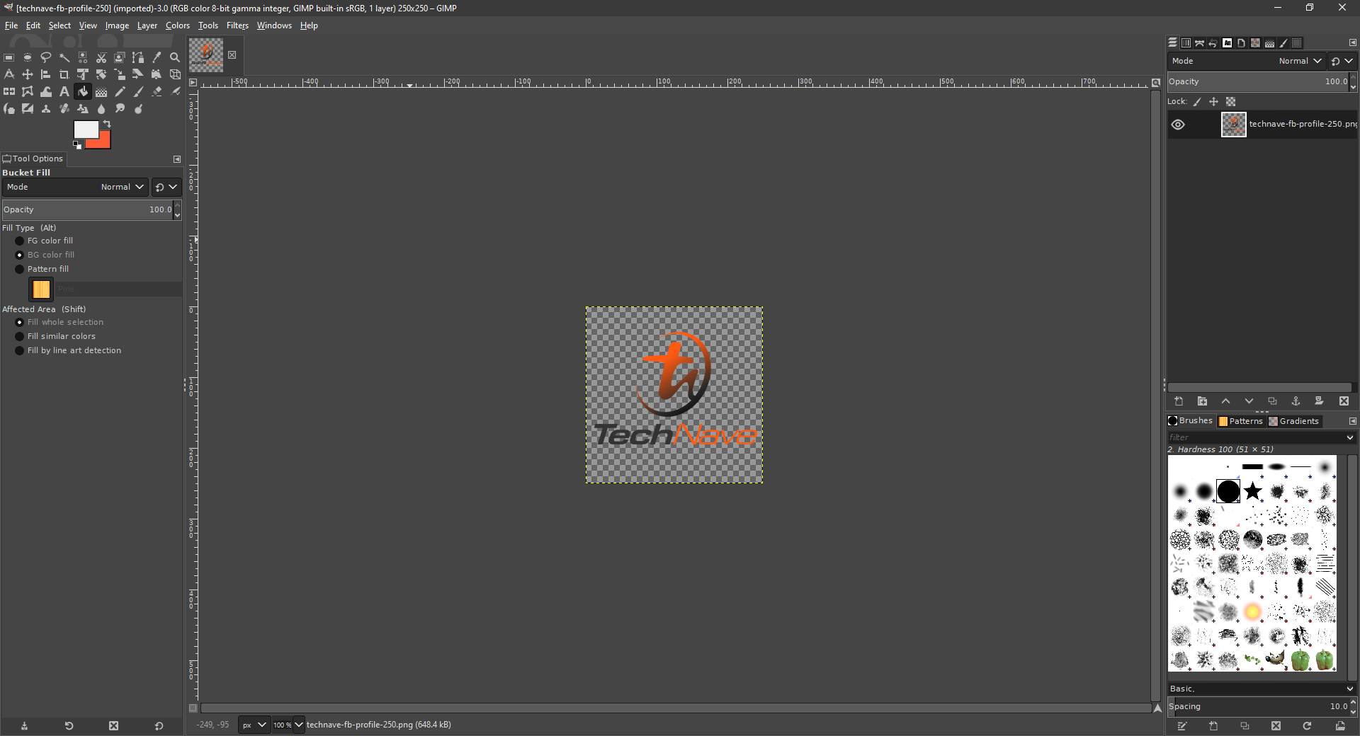
Task: Switch to the Patterns tab
Action: (1241, 421)
